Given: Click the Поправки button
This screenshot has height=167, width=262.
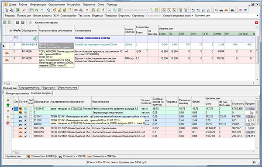Looking at the screenshot, I should [110, 16].
